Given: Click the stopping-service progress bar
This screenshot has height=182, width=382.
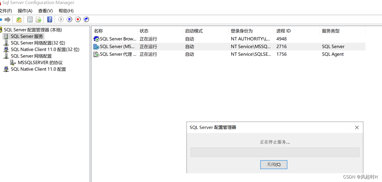Looking at the screenshot, I should tap(275, 152).
